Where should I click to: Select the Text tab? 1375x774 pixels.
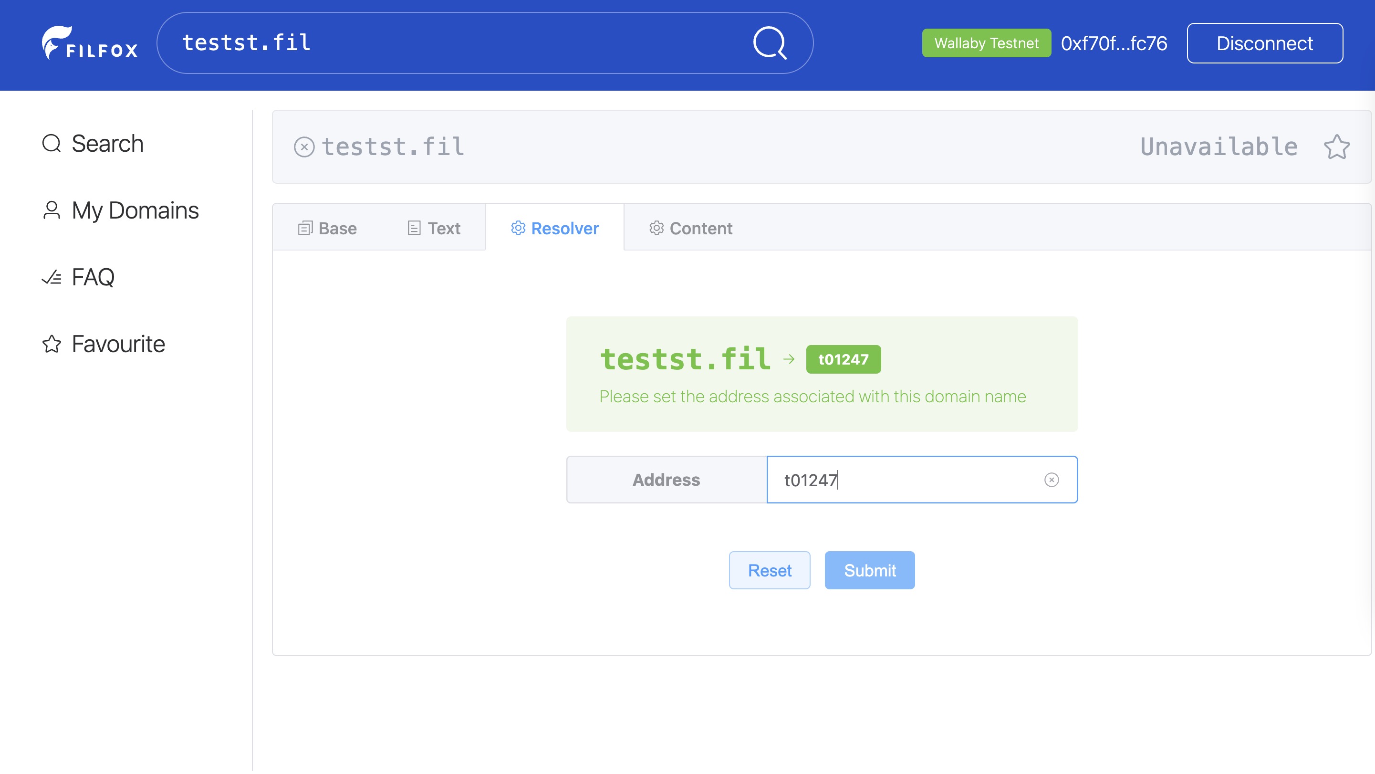click(433, 227)
